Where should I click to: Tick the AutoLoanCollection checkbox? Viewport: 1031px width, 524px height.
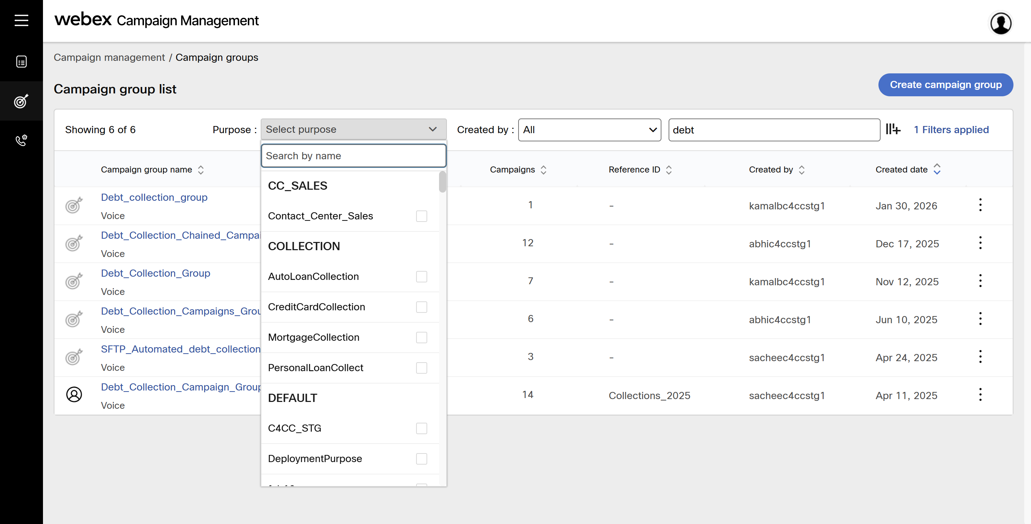pos(421,276)
